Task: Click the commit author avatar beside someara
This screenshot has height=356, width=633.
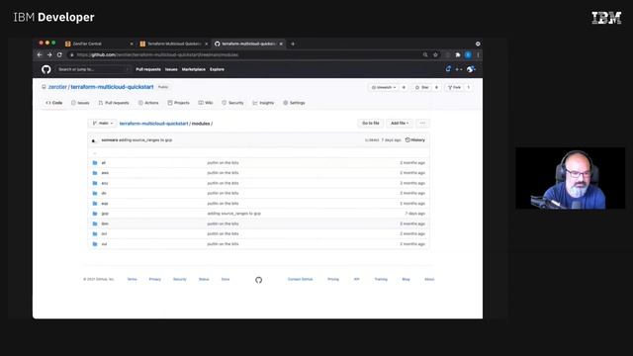Action: [94, 140]
